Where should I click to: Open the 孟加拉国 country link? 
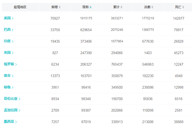point(10,110)
